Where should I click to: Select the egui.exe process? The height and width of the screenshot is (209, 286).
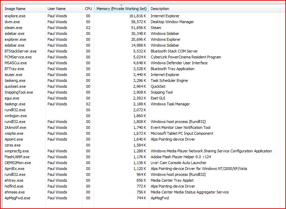point(12,98)
